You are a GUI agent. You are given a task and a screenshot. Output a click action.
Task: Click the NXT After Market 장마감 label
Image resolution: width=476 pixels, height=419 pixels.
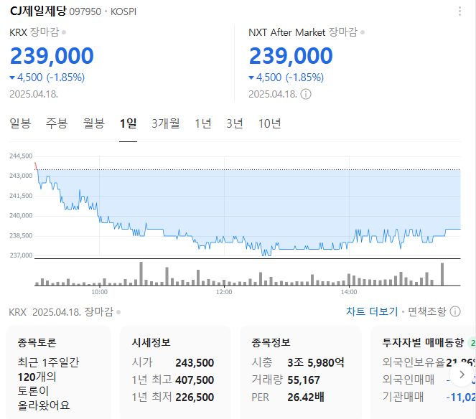click(343, 32)
